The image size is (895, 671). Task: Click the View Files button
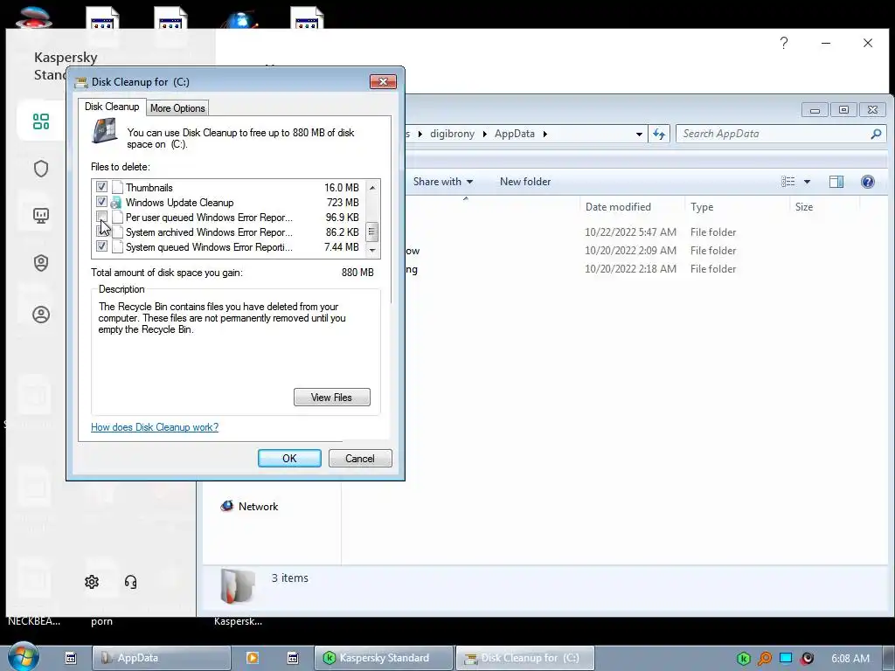331,398
